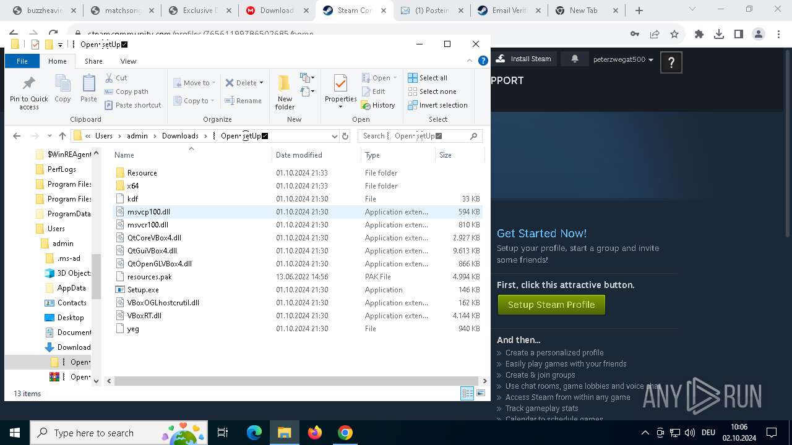
Task: Expand Delete dropdown arrow
Action: [261, 83]
